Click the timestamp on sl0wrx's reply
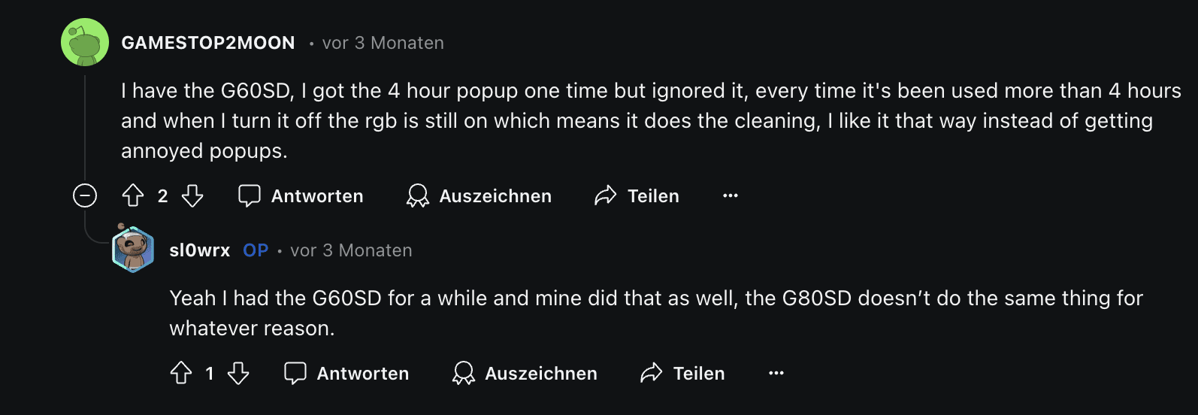Screen dimensions: 1198x415 [351, 250]
